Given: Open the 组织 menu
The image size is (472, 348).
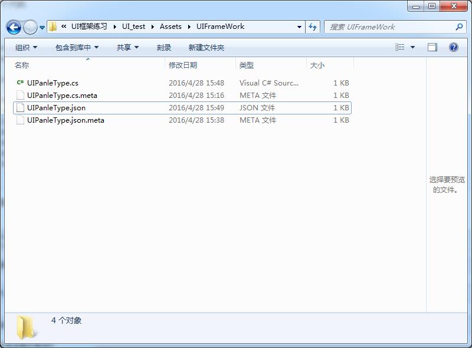Looking at the screenshot, I should (26, 47).
